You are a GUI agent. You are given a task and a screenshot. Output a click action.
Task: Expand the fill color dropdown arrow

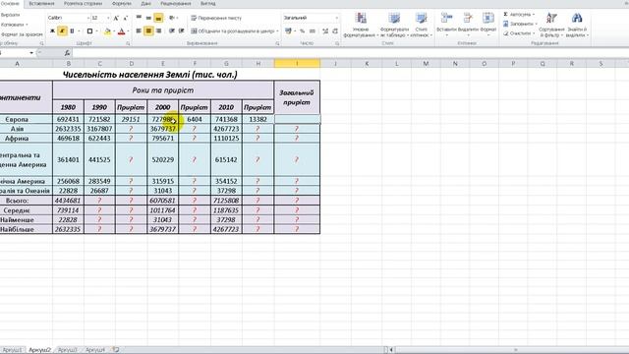pos(114,30)
